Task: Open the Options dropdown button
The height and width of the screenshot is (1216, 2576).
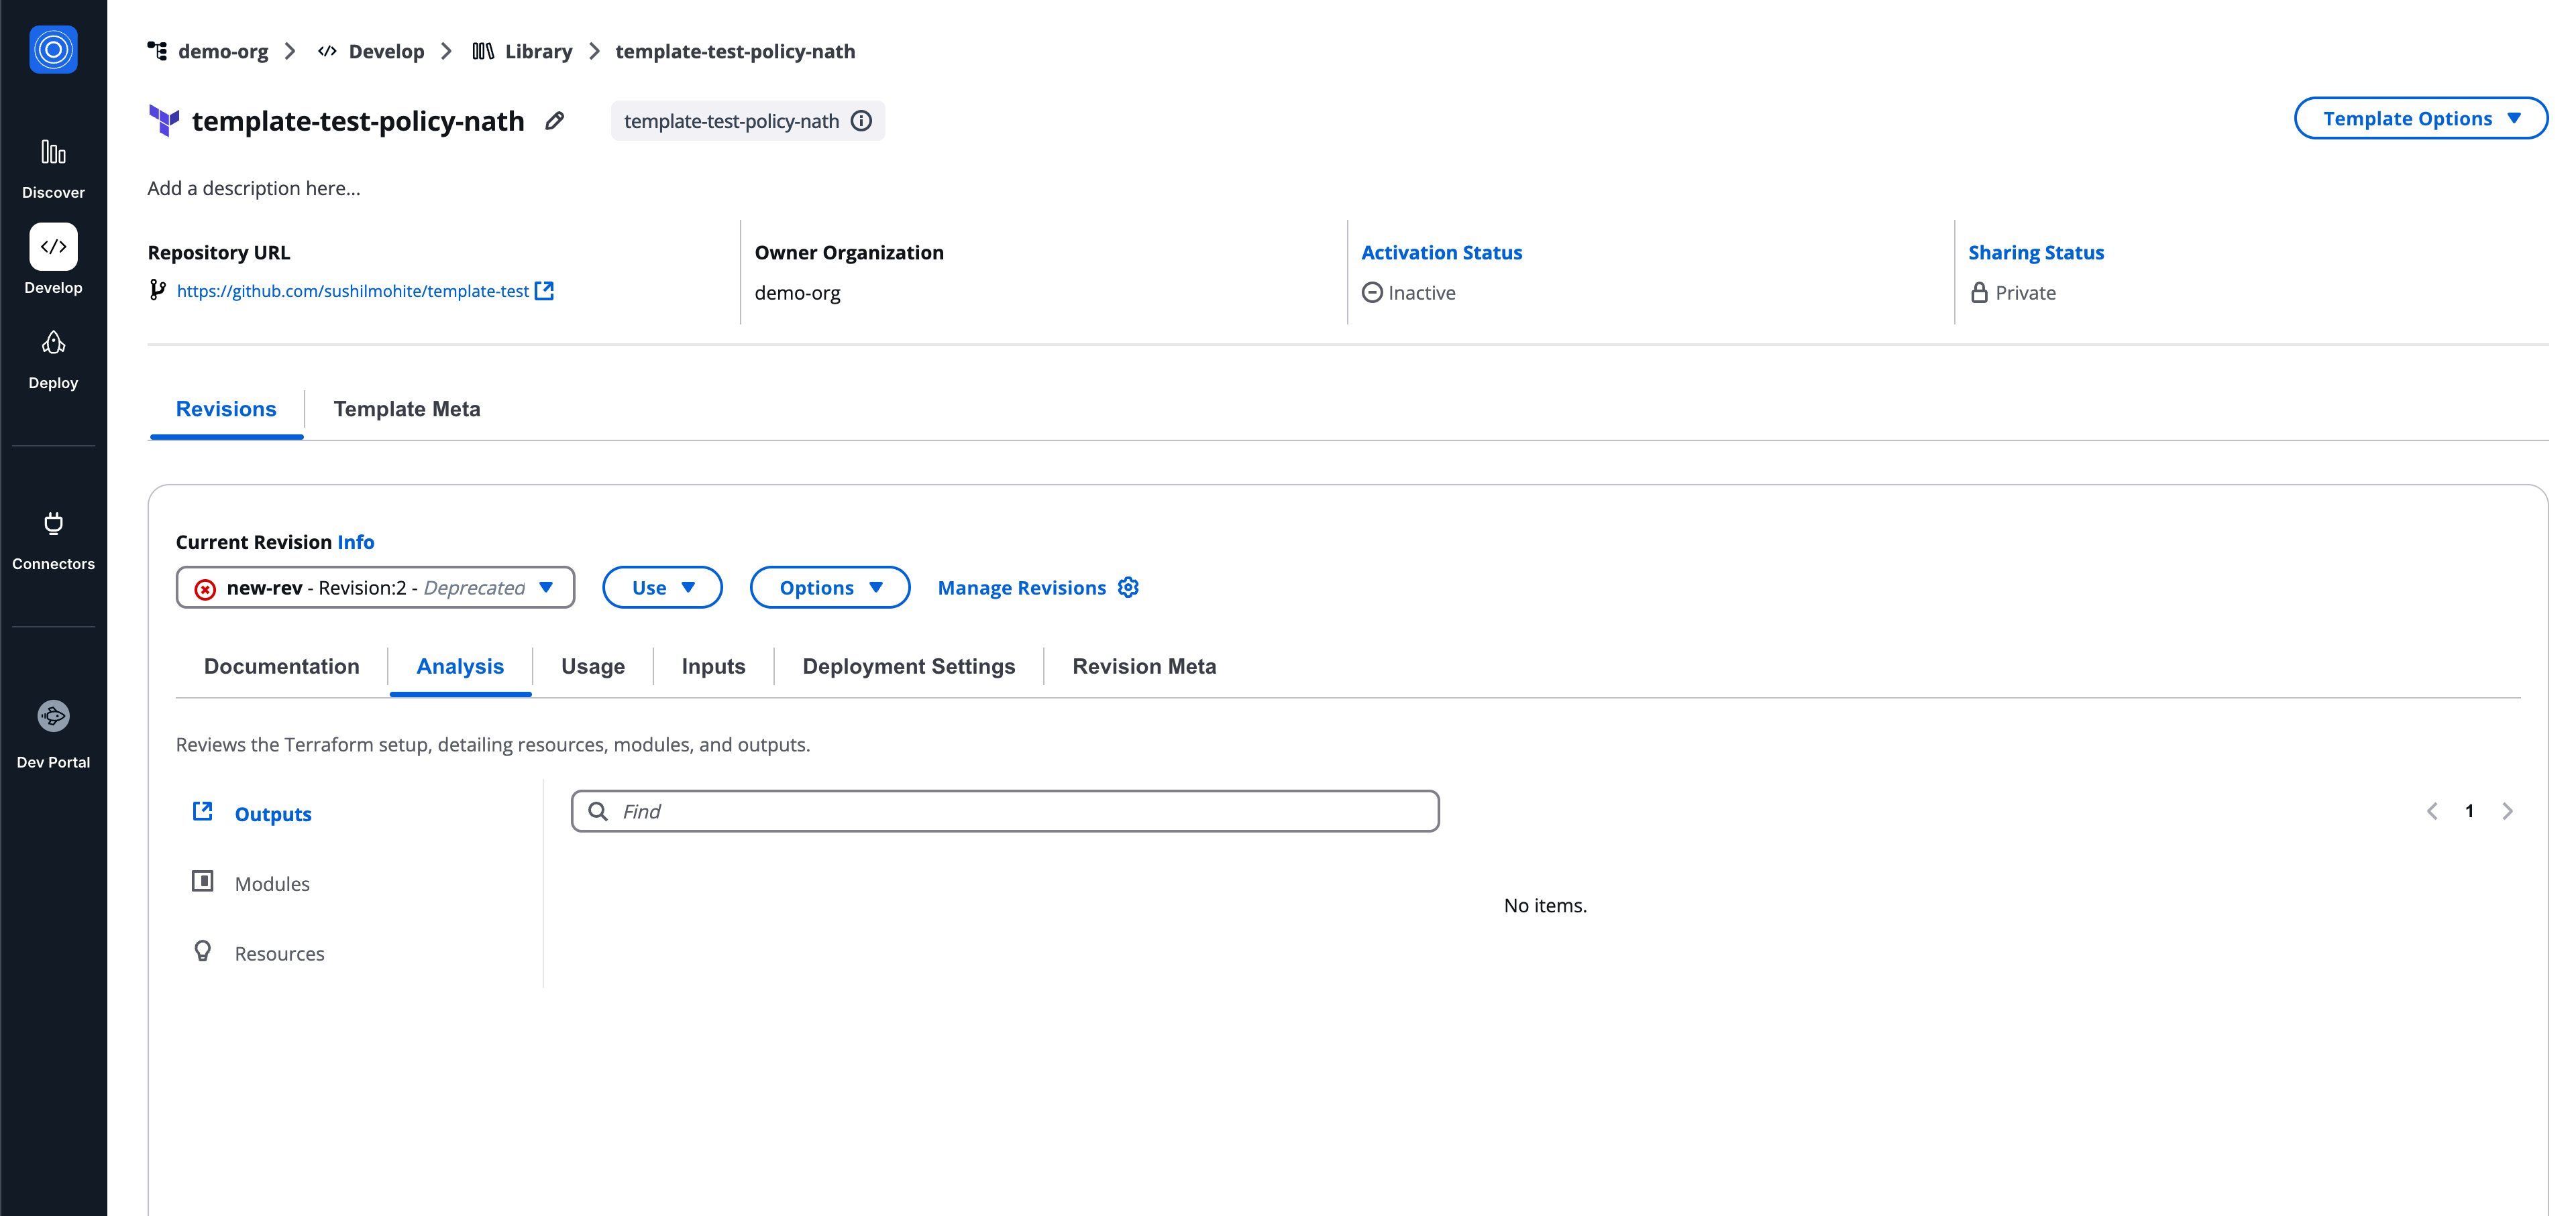Action: point(829,587)
